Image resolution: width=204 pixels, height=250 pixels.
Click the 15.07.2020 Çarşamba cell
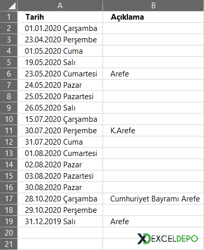tap(60, 119)
